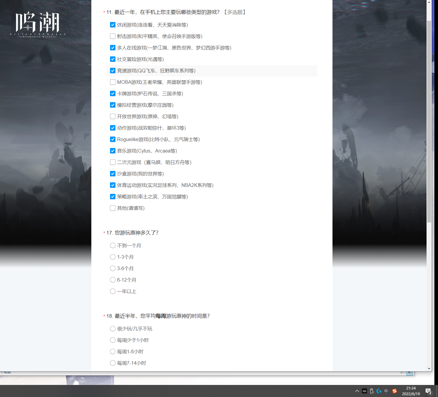Click the scrollbar up arrow
The height and width of the screenshot is (397, 438).
tap(429, 2)
